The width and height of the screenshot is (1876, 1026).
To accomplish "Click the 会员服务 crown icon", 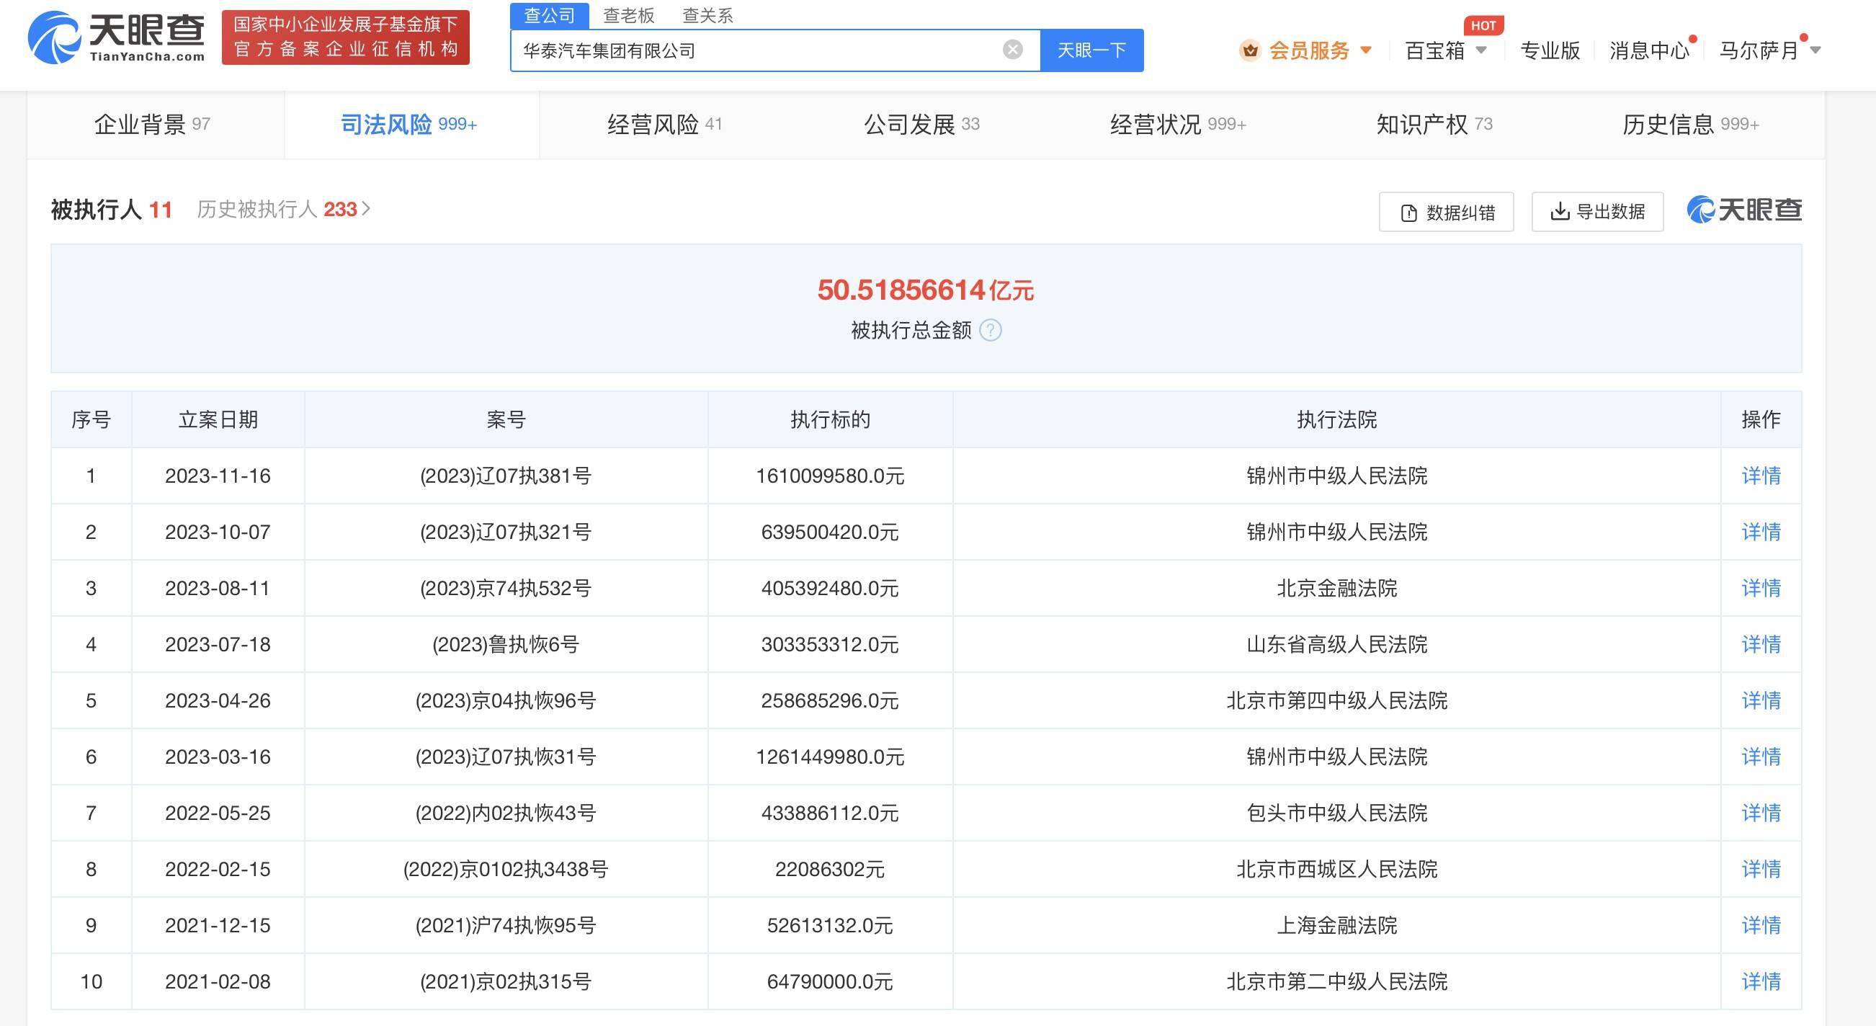I will pos(1251,50).
